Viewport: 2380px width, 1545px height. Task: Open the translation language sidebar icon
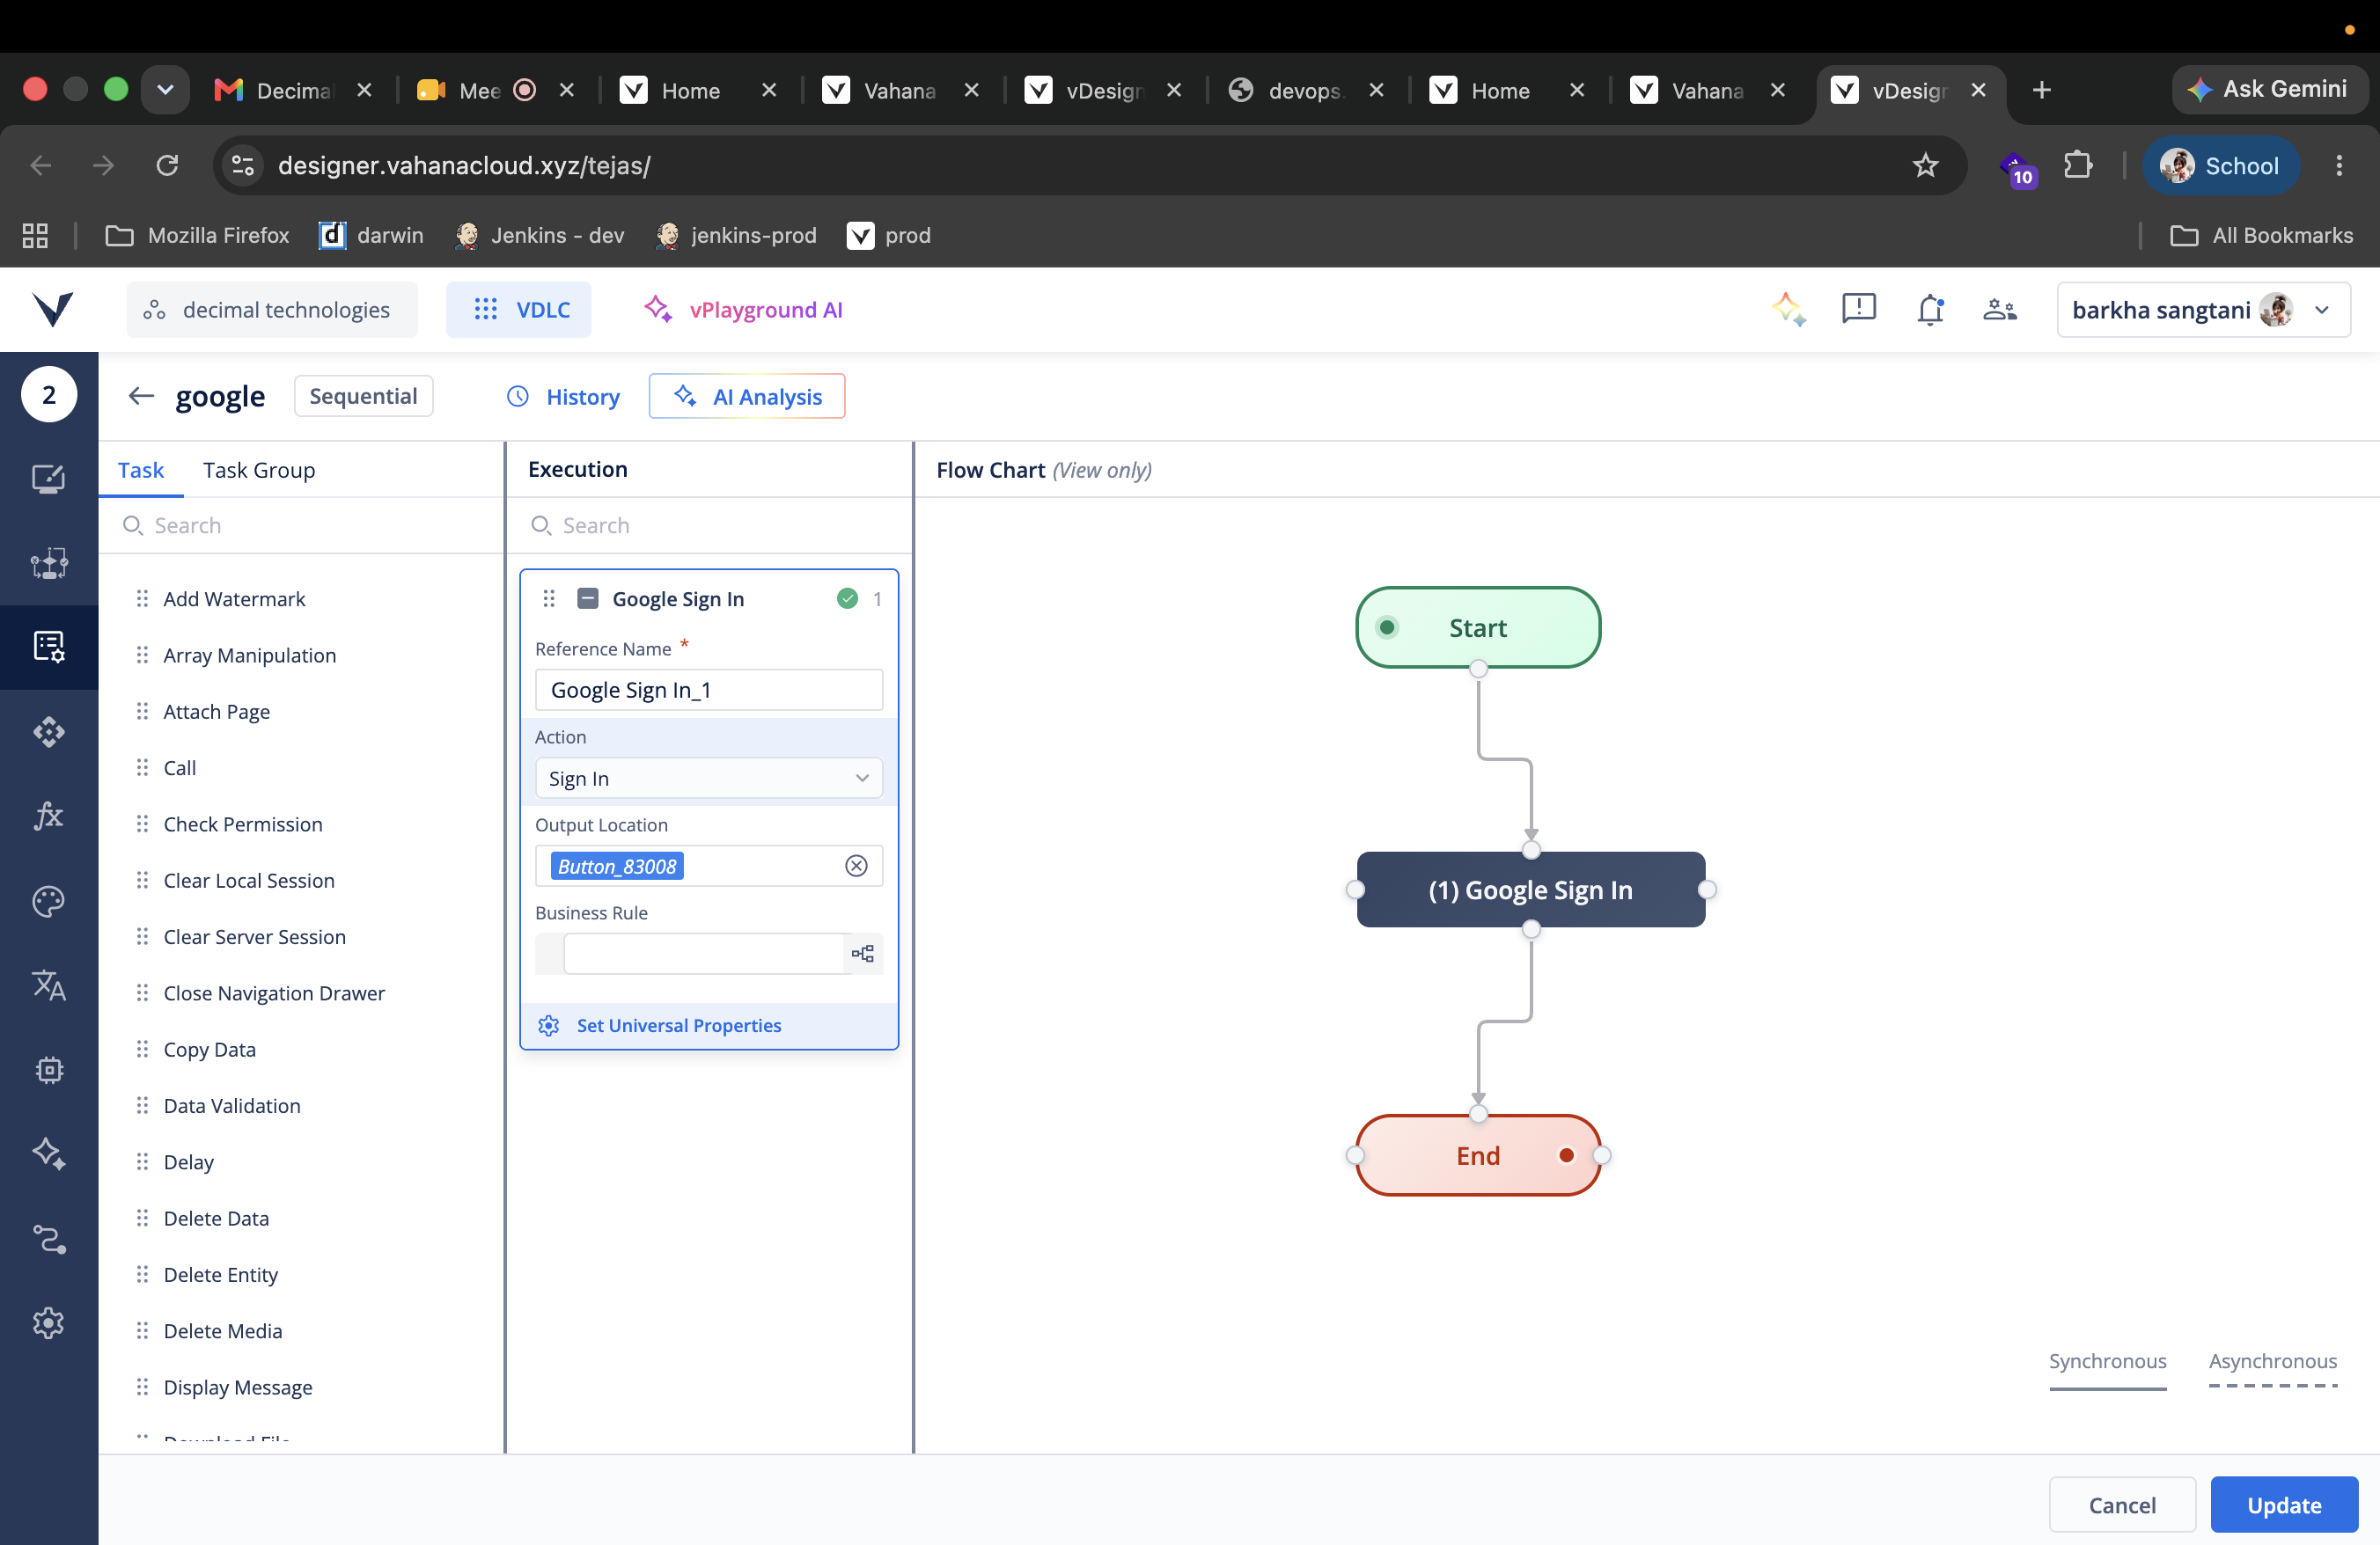pyautogui.click(x=48, y=985)
